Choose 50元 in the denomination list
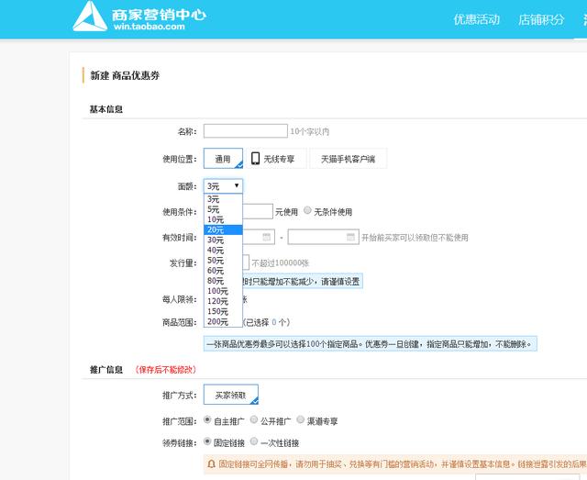The width and height of the screenshot is (587, 480). coord(223,260)
